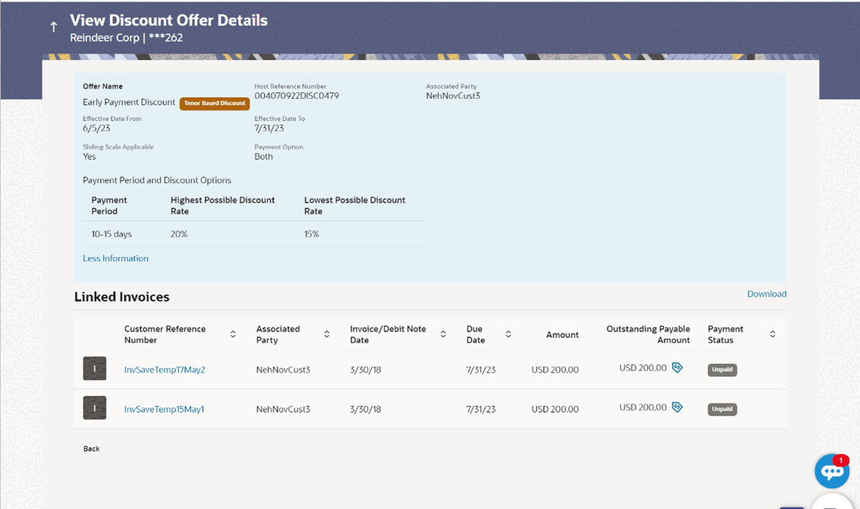Click due date 7/31/23 in InvSaveTemp15May1 row

coord(481,409)
